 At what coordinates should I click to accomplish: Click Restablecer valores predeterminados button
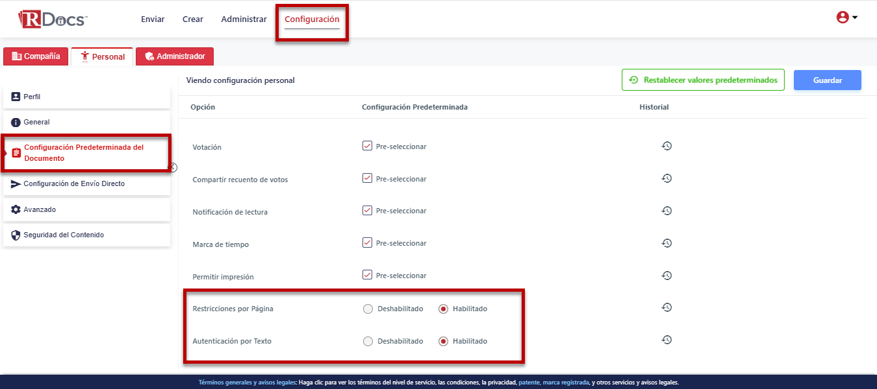click(x=703, y=80)
